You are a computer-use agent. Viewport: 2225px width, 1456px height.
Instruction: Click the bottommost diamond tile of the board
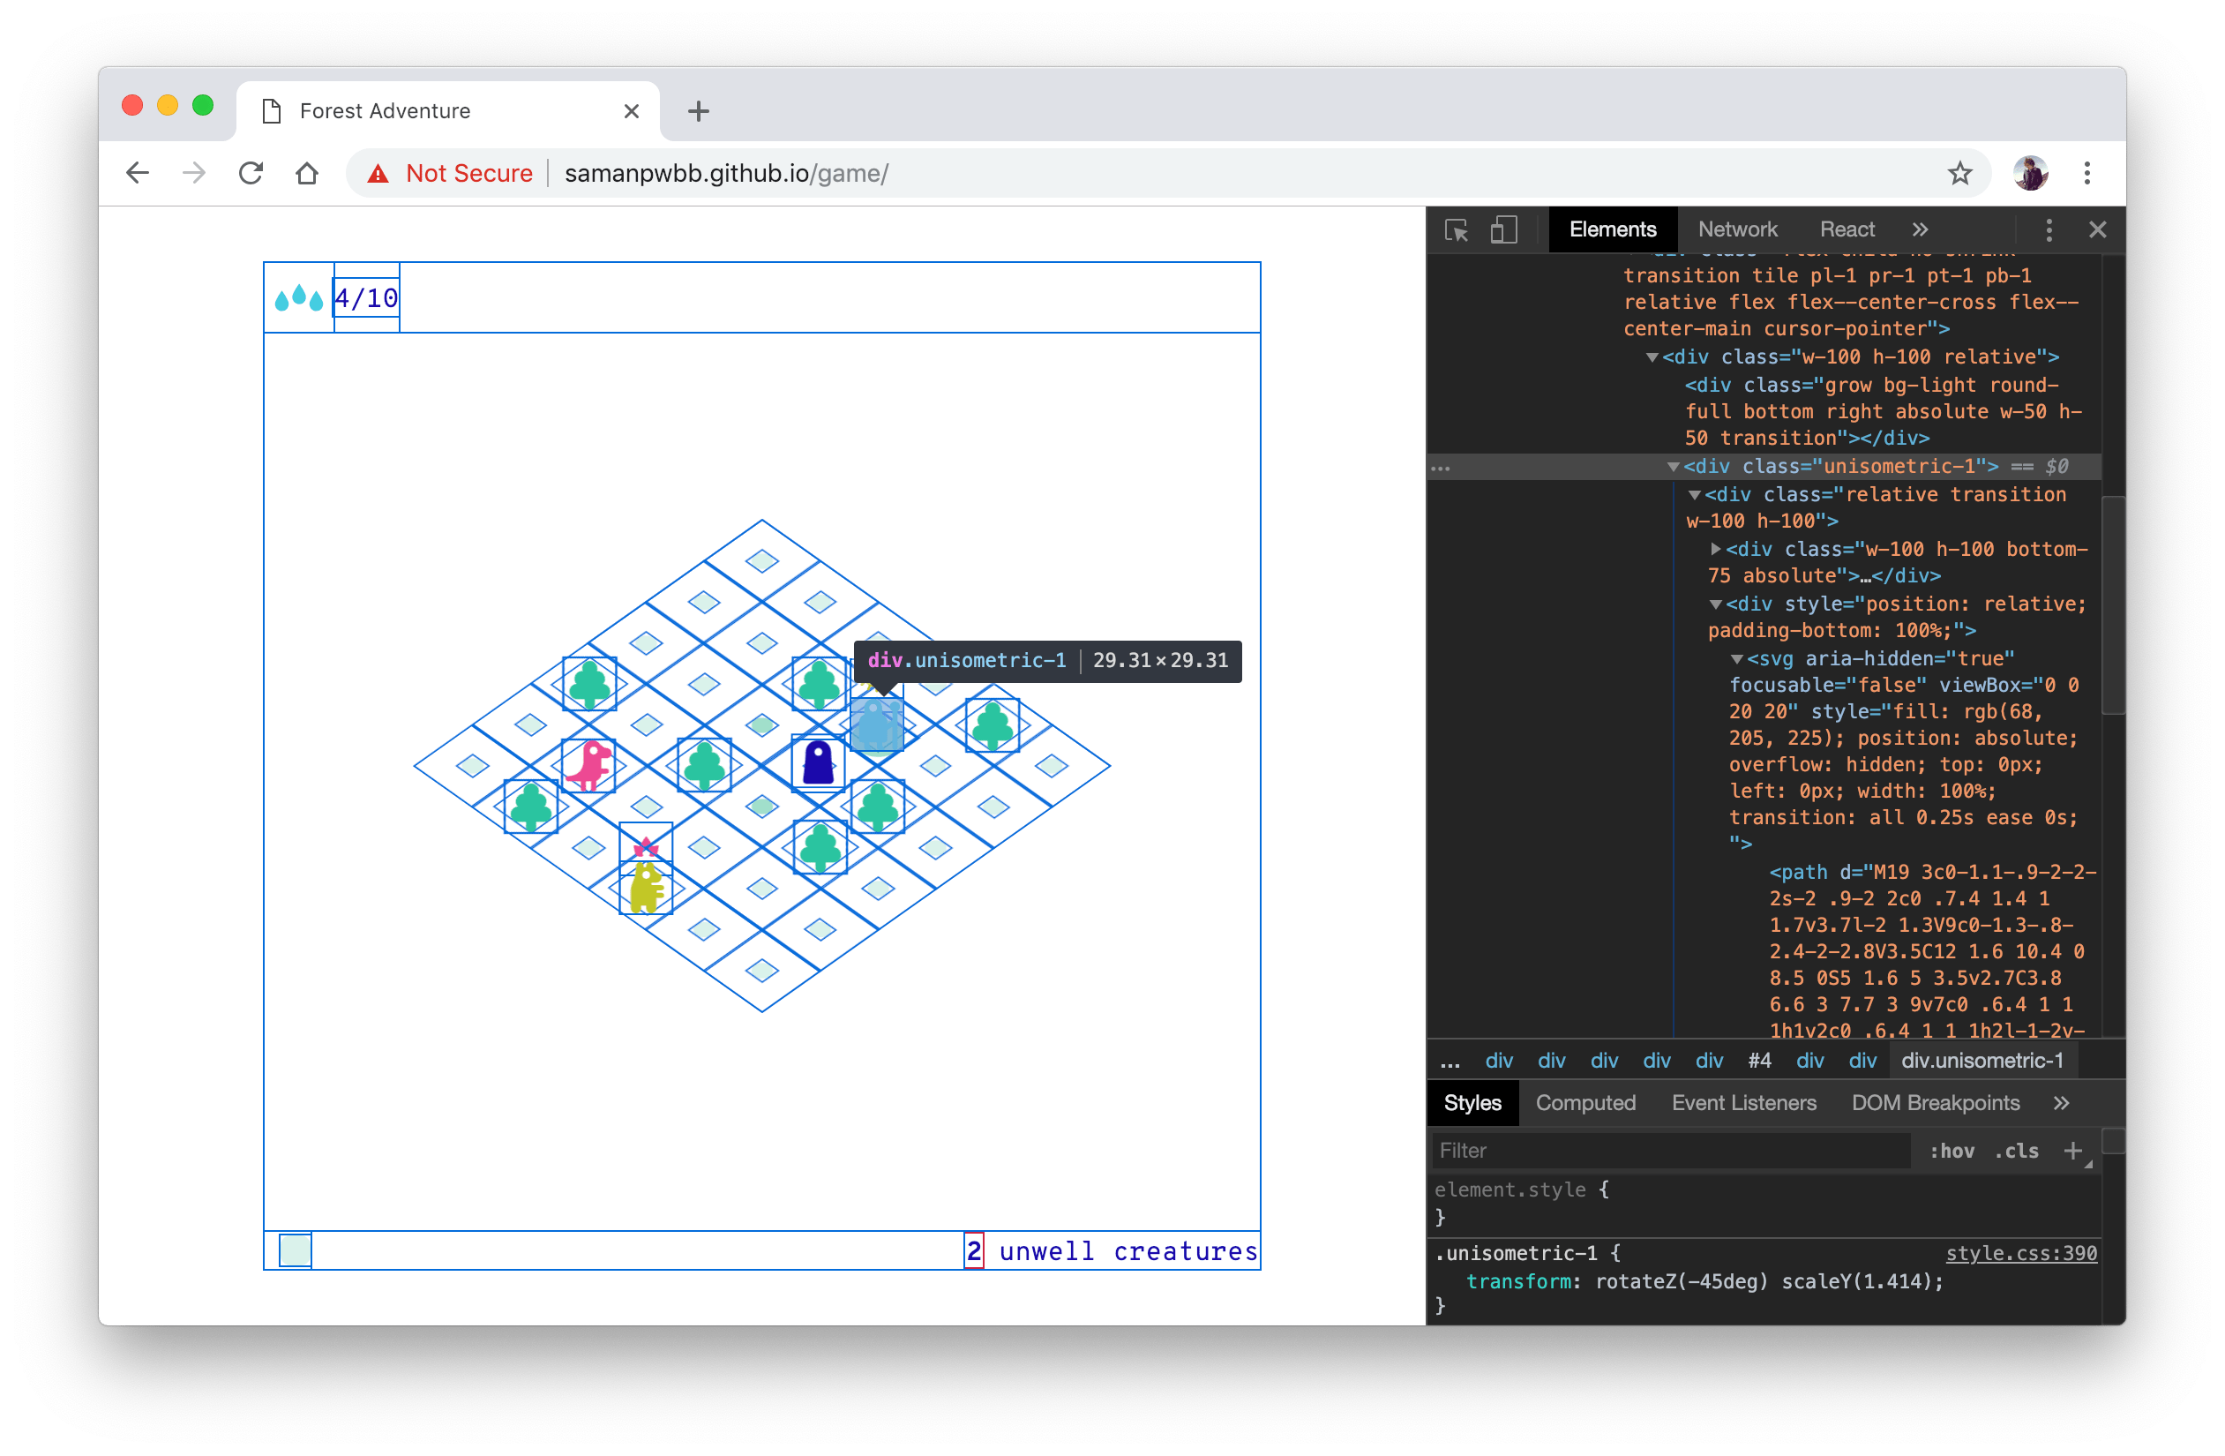[762, 971]
